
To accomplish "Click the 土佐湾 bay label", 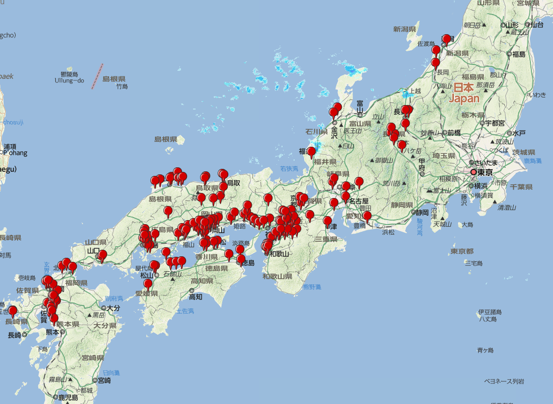I will pyautogui.click(x=185, y=311).
